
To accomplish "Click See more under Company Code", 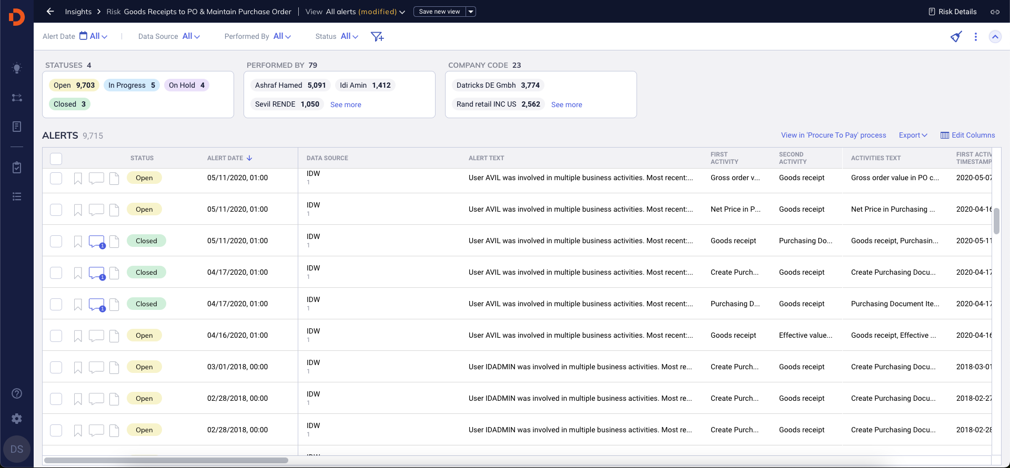I will (567, 105).
